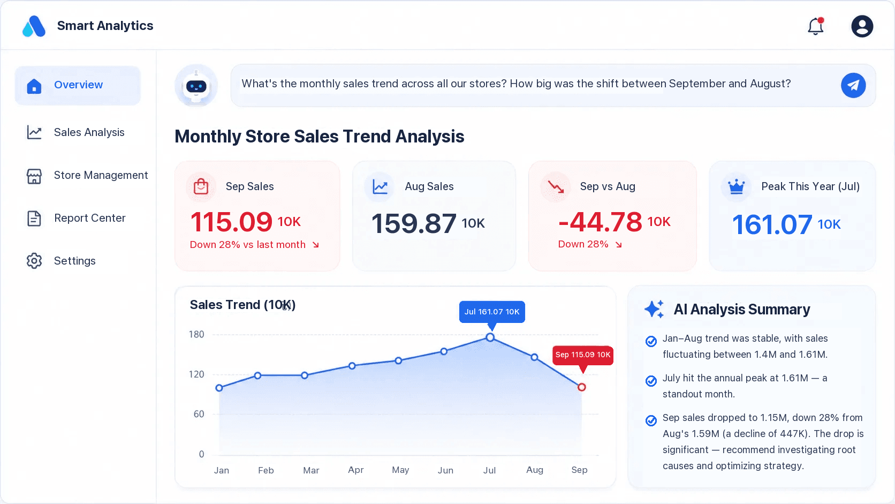The height and width of the screenshot is (504, 895).
Task: Click the Sep x-axis label
Action: point(579,470)
